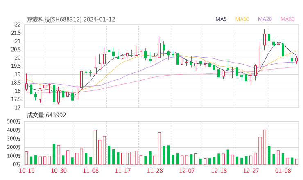Click the MA60 legend label
This screenshot has width=303, height=180.
(287, 19)
